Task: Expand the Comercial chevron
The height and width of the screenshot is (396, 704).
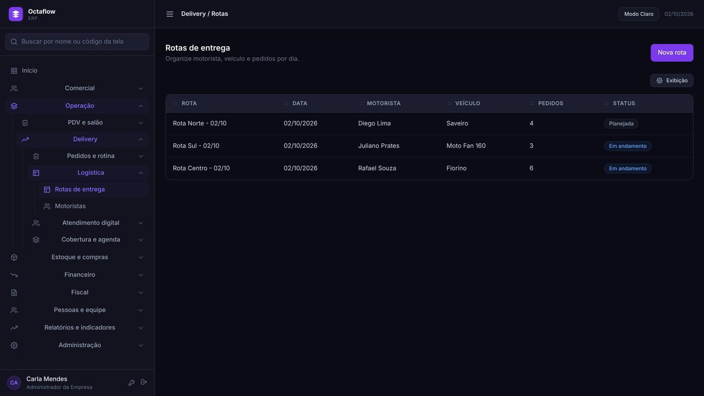Action: 141,89
